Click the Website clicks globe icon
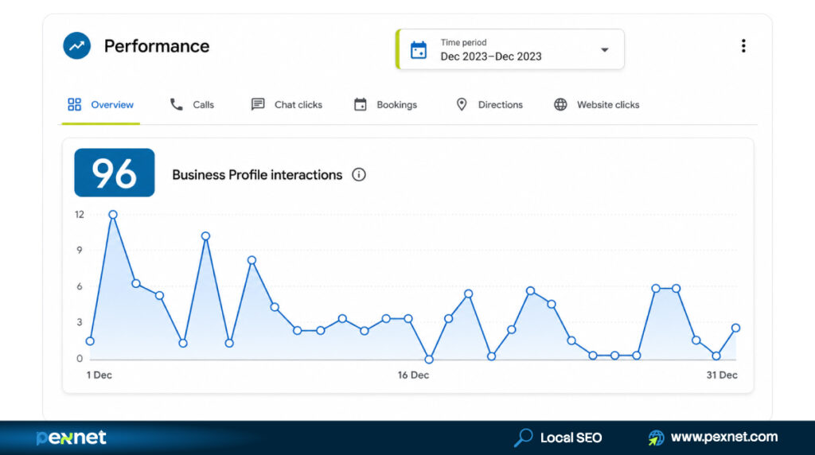 [560, 104]
